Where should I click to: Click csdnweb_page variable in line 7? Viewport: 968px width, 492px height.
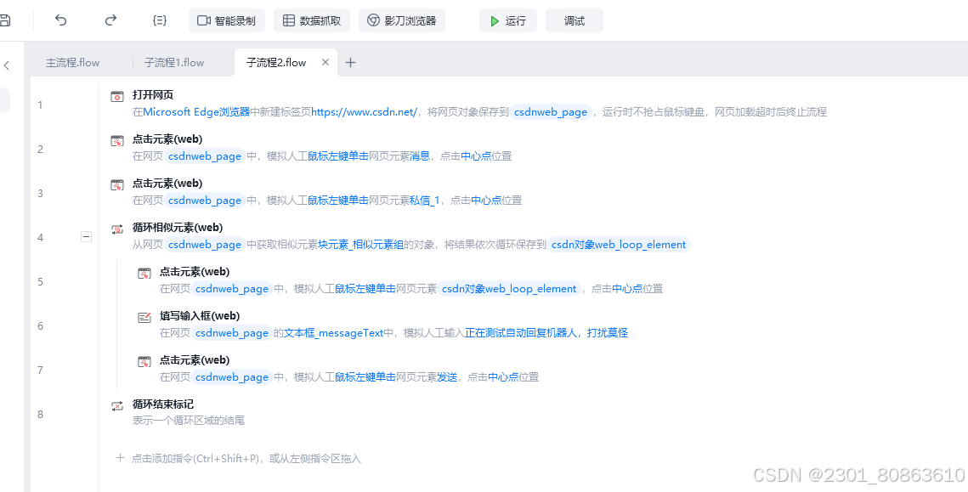coord(231,376)
